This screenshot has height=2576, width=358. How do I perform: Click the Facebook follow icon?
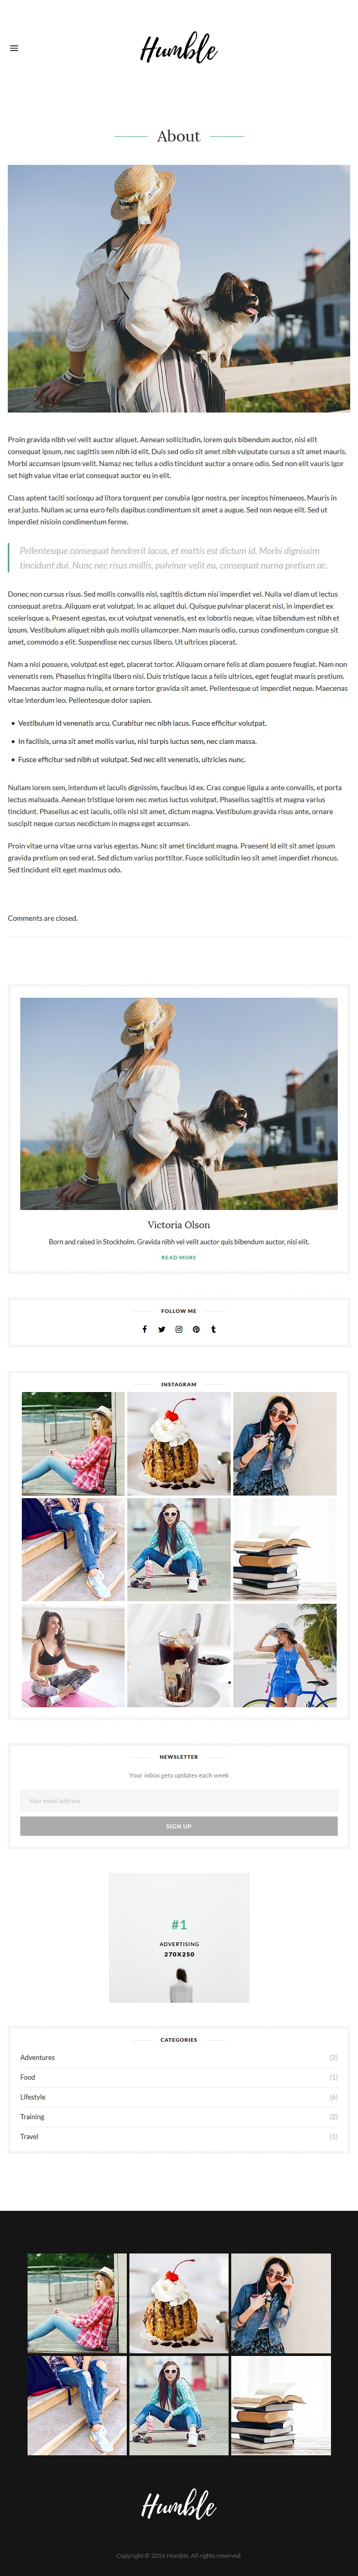coord(144,1329)
